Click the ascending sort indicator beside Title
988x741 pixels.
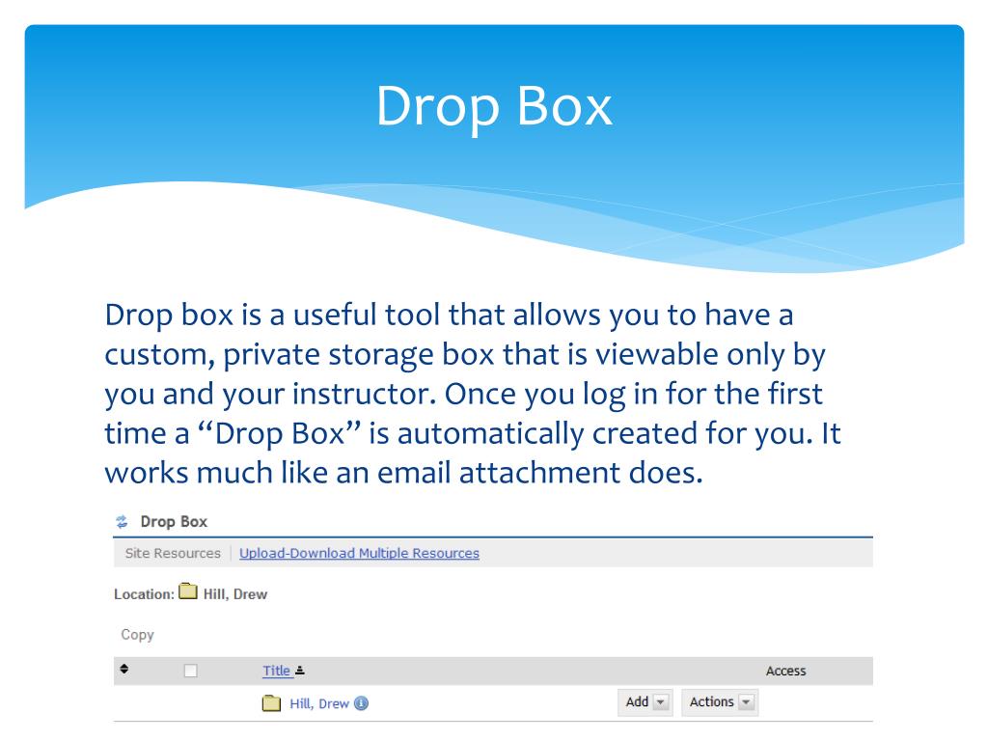click(300, 671)
